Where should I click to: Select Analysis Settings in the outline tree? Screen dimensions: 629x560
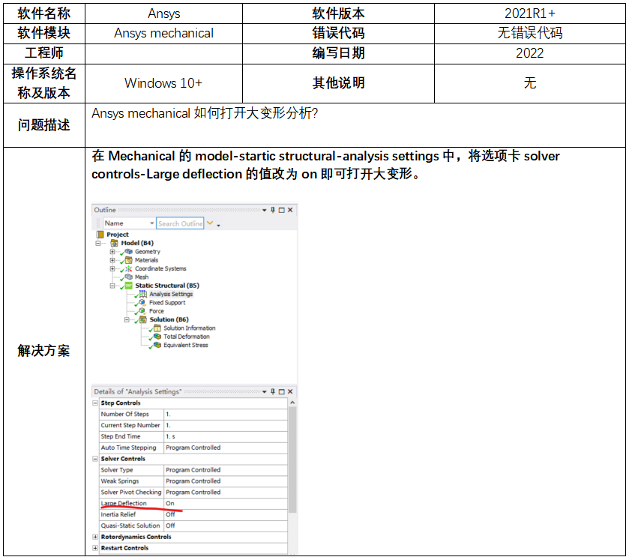tap(170, 294)
